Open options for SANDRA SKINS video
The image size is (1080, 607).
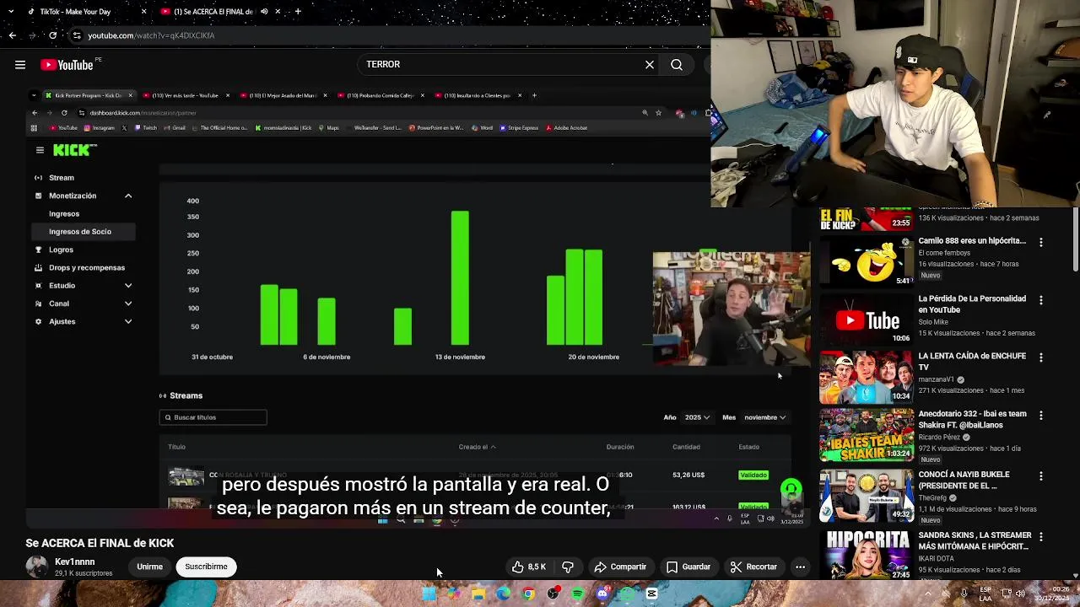coord(1040,536)
